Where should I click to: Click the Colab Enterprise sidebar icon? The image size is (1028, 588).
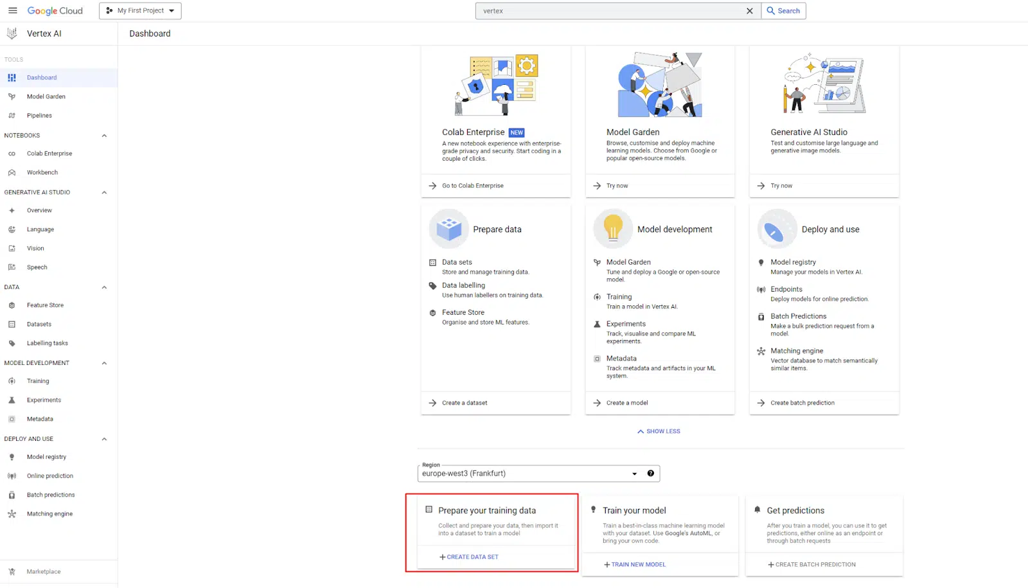pos(12,154)
